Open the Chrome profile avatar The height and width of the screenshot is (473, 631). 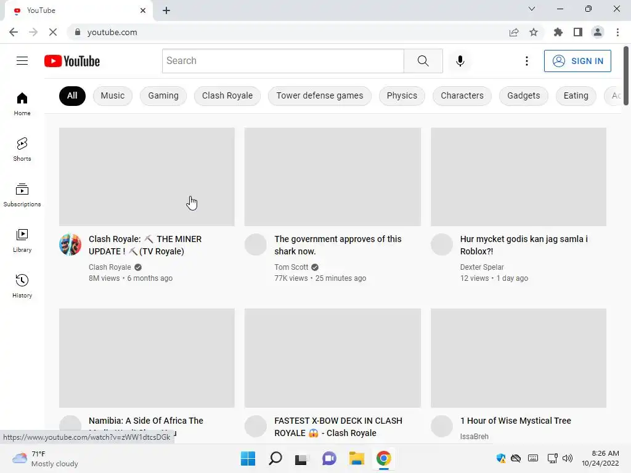click(598, 32)
